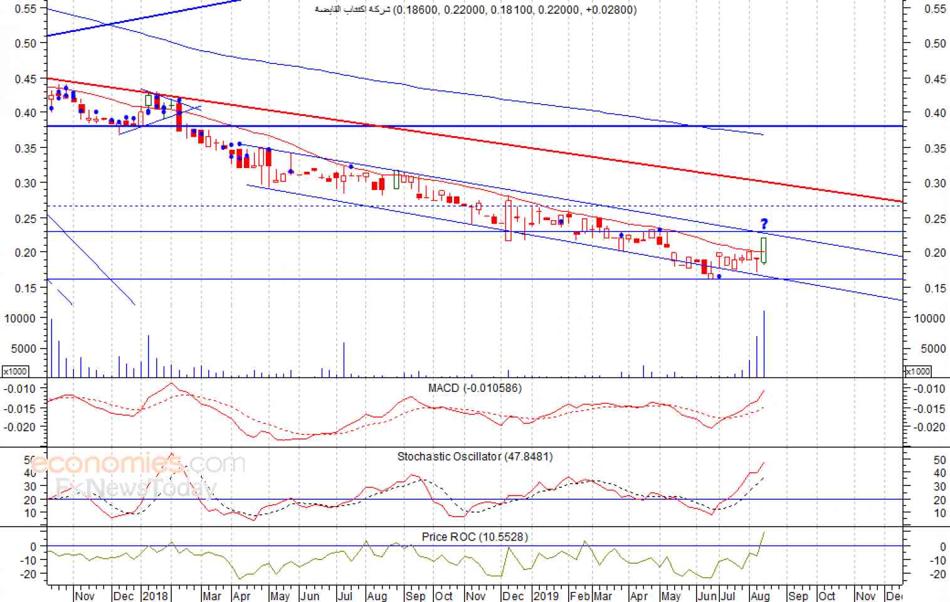The image size is (950, 602).
Task: Click the Feb label on the time axis
Action: (x=579, y=596)
